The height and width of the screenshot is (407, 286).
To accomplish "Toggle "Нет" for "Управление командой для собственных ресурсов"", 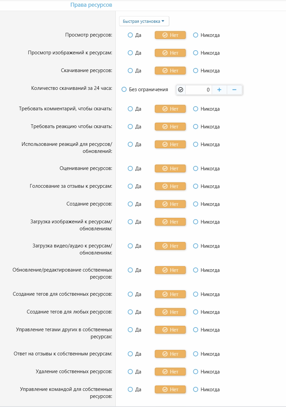I will click(170, 389).
